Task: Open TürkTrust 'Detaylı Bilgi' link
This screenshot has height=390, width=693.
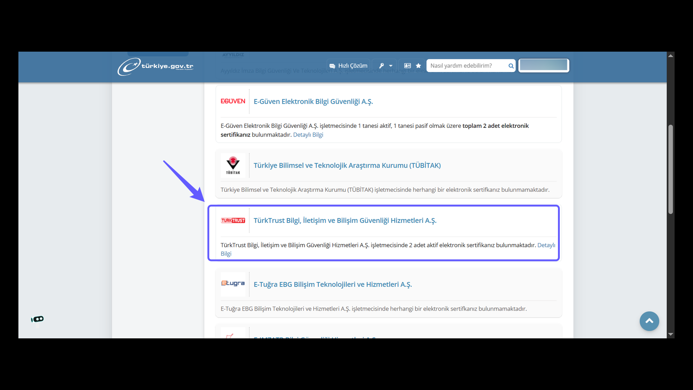Action: click(x=546, y=245)
